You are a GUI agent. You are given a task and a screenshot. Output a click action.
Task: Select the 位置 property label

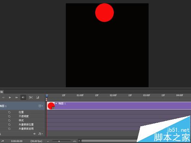coord(21,112)
